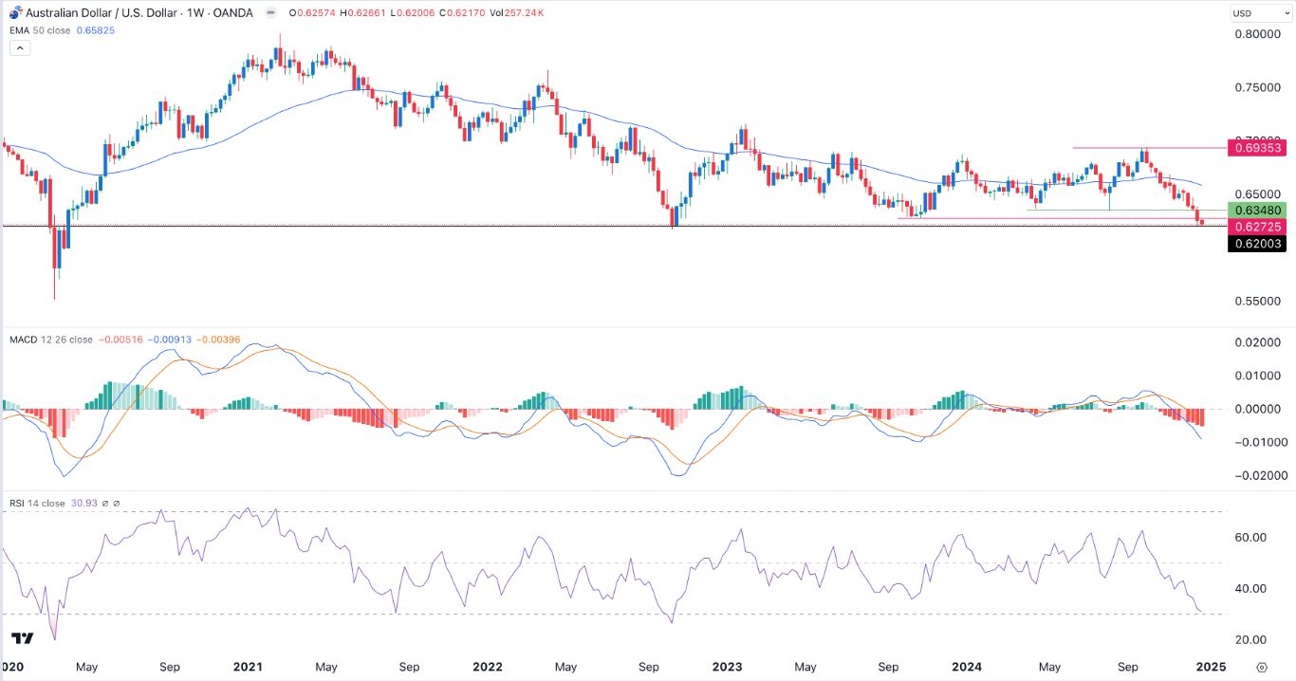The image size is (1296, 681).
Task: Open the USD currency dropdown
Action: (x=1252, y=13)
